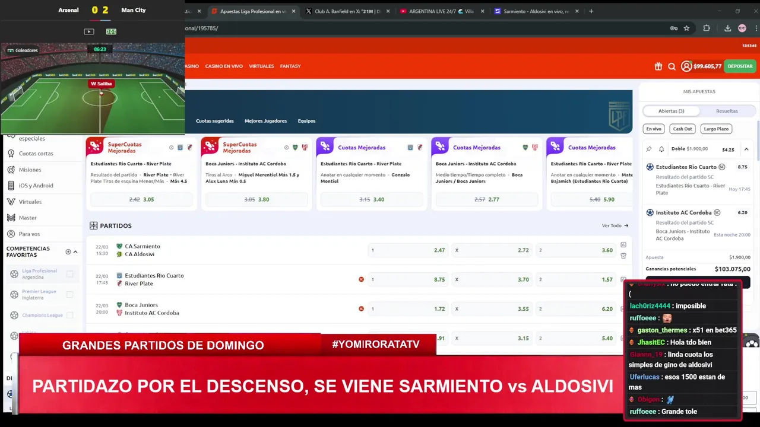Image resolution: width=760 pixels, height=427 pixels.
Task: Click the account balance $99.605,77
Action: [707, 66]
